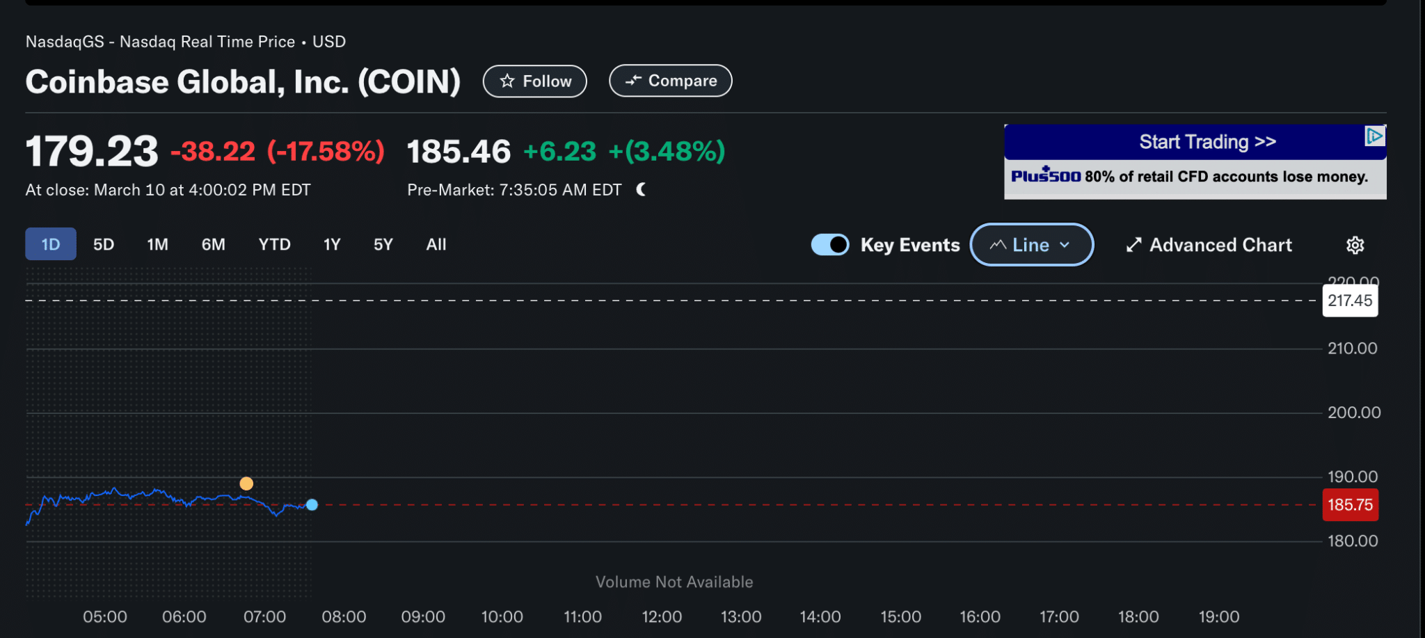Click the 'Volume Not Available' text

[674, 582]
